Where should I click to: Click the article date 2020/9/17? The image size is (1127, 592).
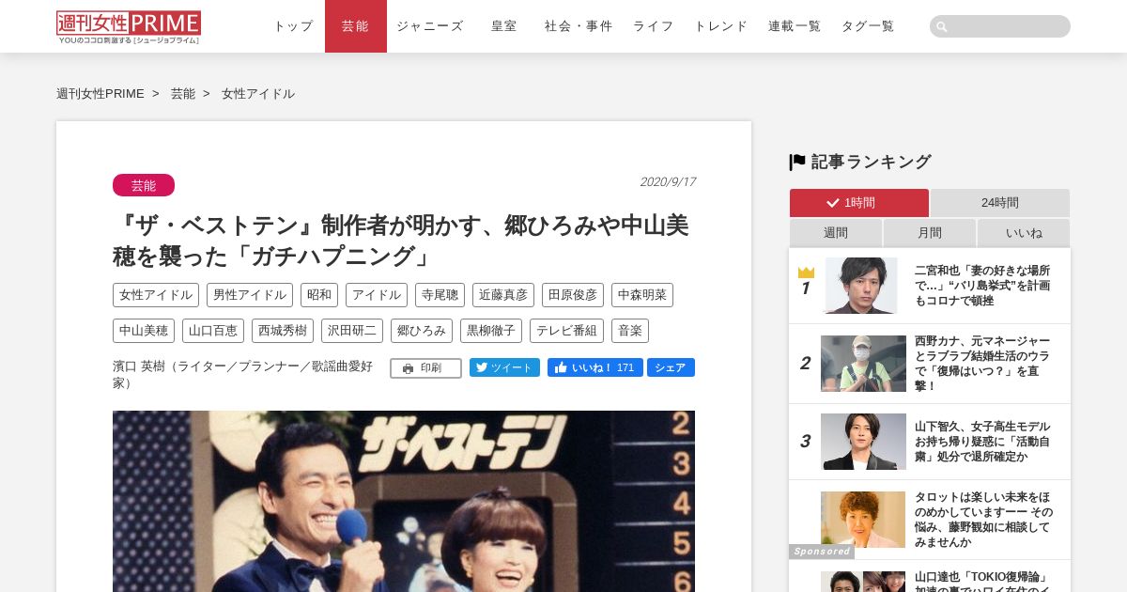coord(667,182)
